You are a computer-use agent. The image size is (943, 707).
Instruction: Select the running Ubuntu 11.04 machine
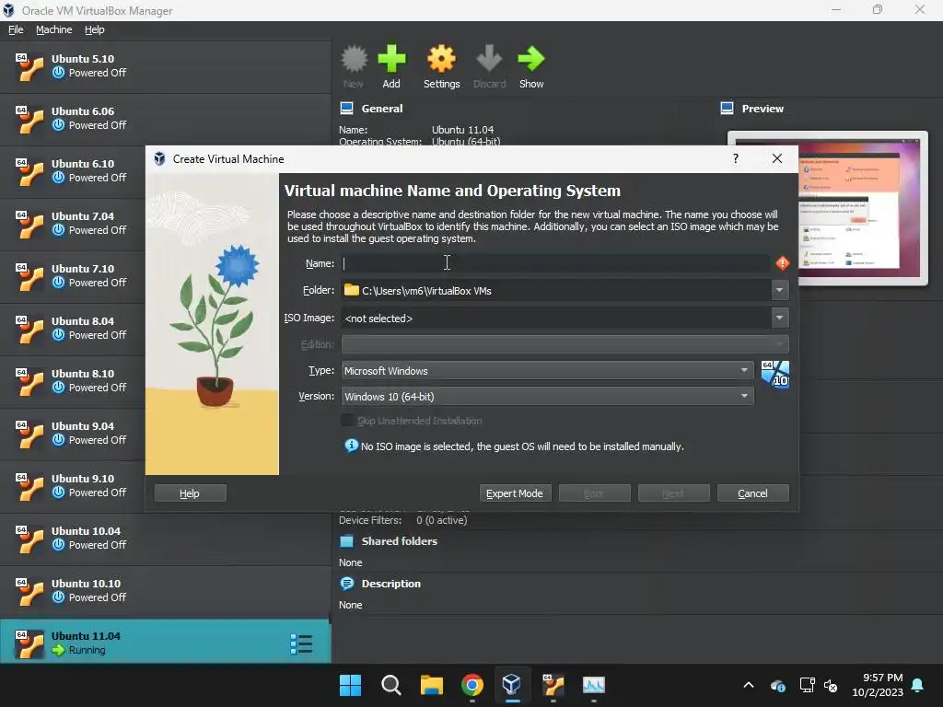pos(166,642)
